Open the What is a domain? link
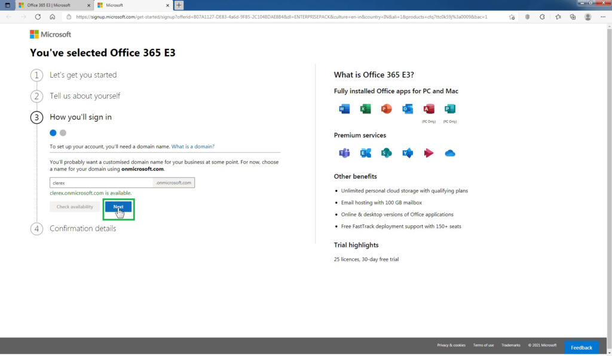612x356 pixels. (x=193, y=146)
